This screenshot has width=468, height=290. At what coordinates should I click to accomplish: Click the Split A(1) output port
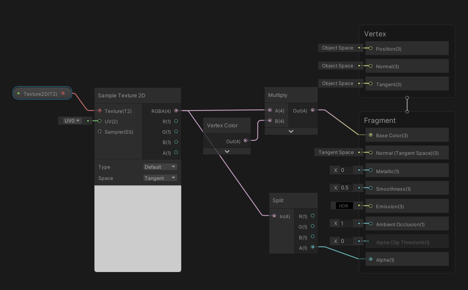(313, 247)
